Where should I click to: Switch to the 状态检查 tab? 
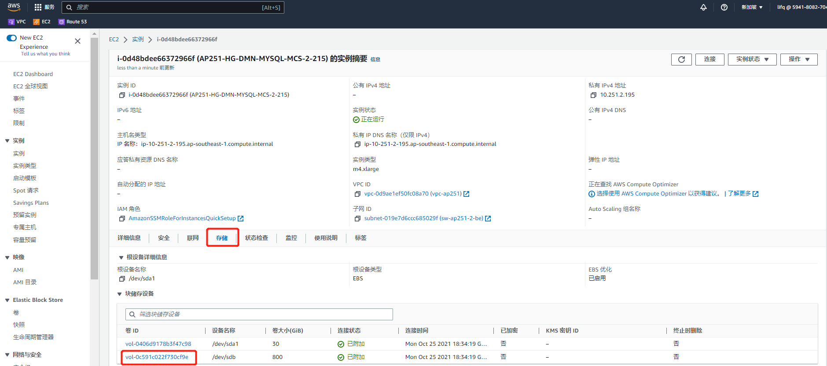(257, 238)
